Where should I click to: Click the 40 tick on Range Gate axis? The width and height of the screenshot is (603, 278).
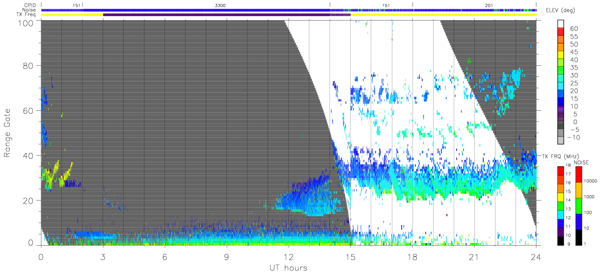tap(28, 155)
